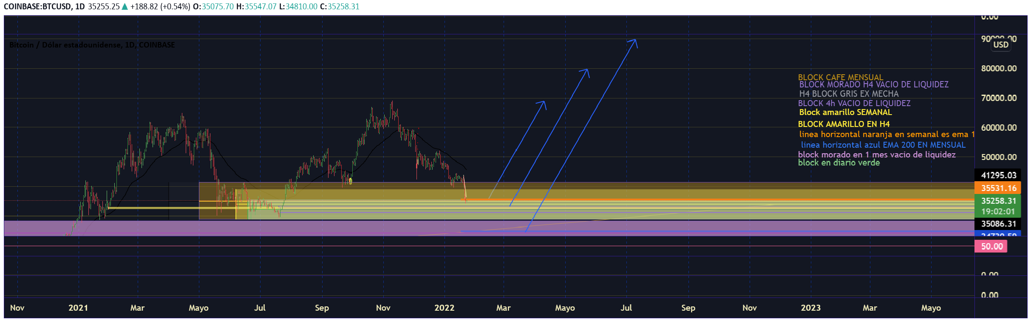Click the Nov label just before 2022
Screen dimensions: 1031x320
coord(383,308)
